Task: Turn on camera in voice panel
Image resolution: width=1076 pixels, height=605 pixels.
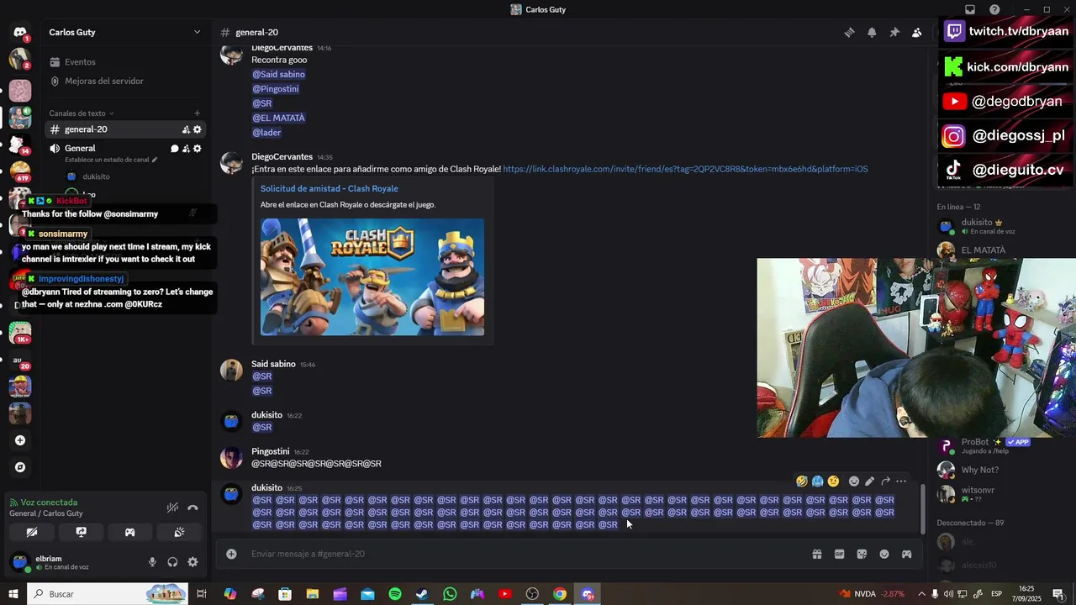Action: pos(32,532)
